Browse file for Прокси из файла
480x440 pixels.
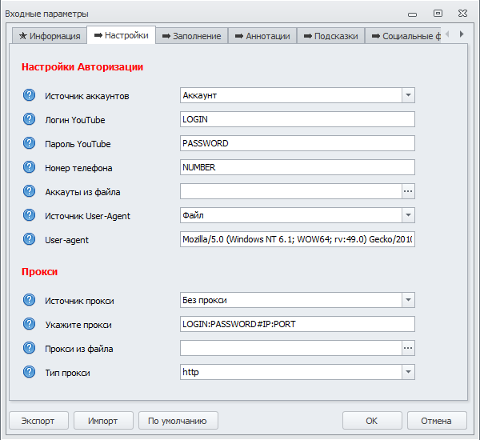tap(408, 348)
